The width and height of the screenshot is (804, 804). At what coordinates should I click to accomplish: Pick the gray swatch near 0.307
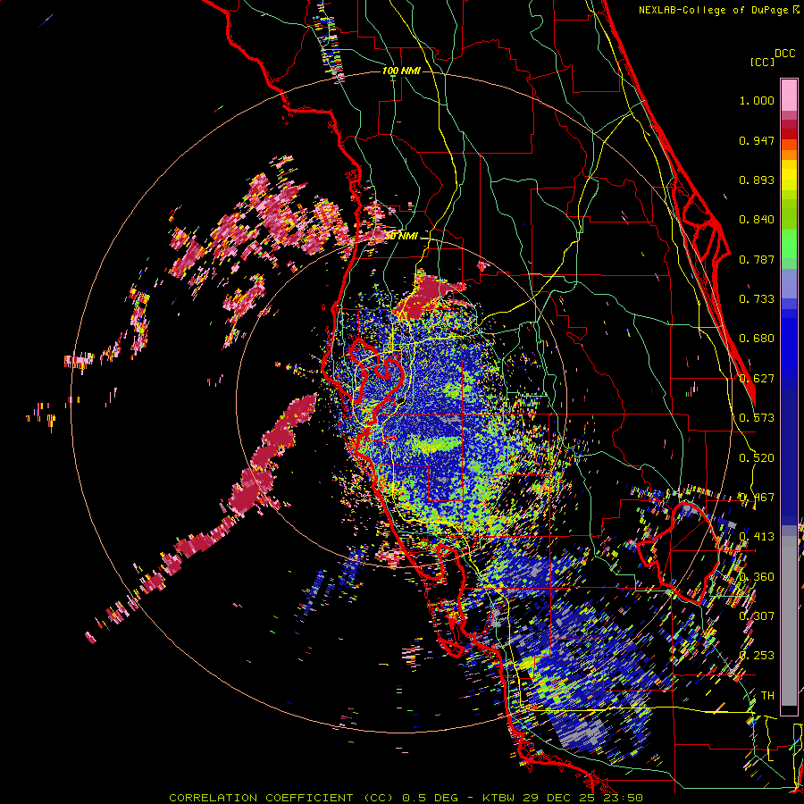(x=789, y=621)
